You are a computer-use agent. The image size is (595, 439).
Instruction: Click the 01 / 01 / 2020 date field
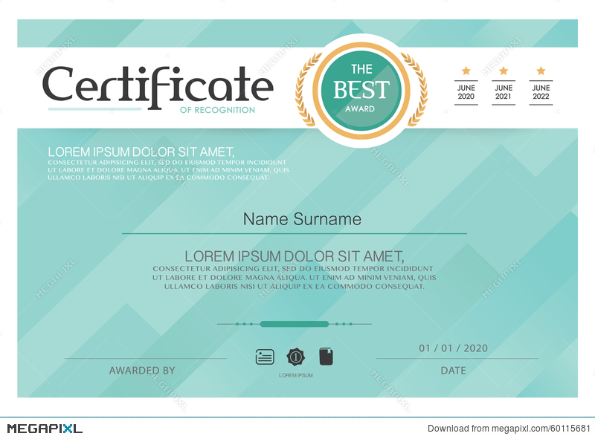(x=454, y=347)
